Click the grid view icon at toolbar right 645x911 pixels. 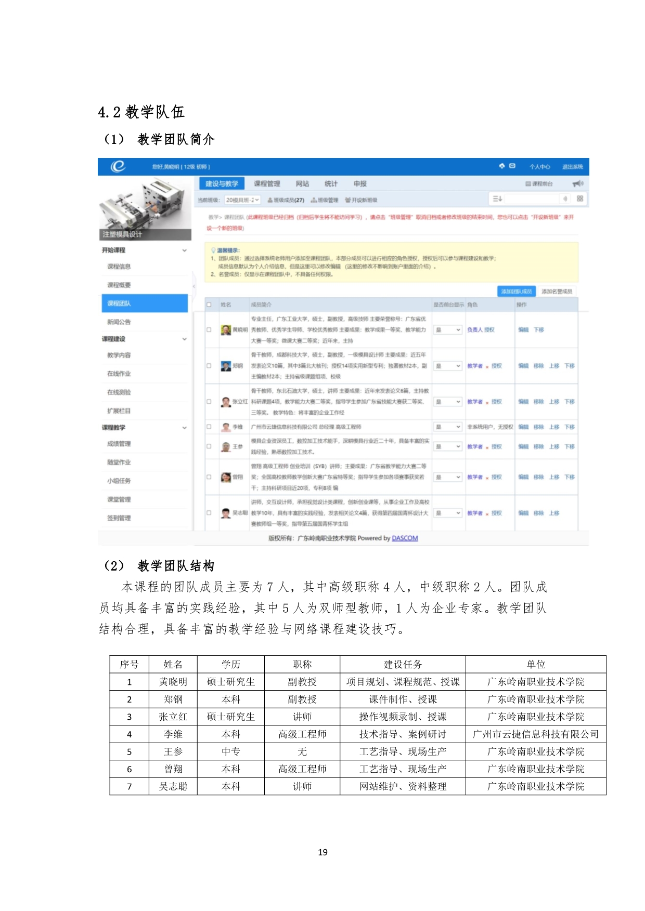click(580, 199)
